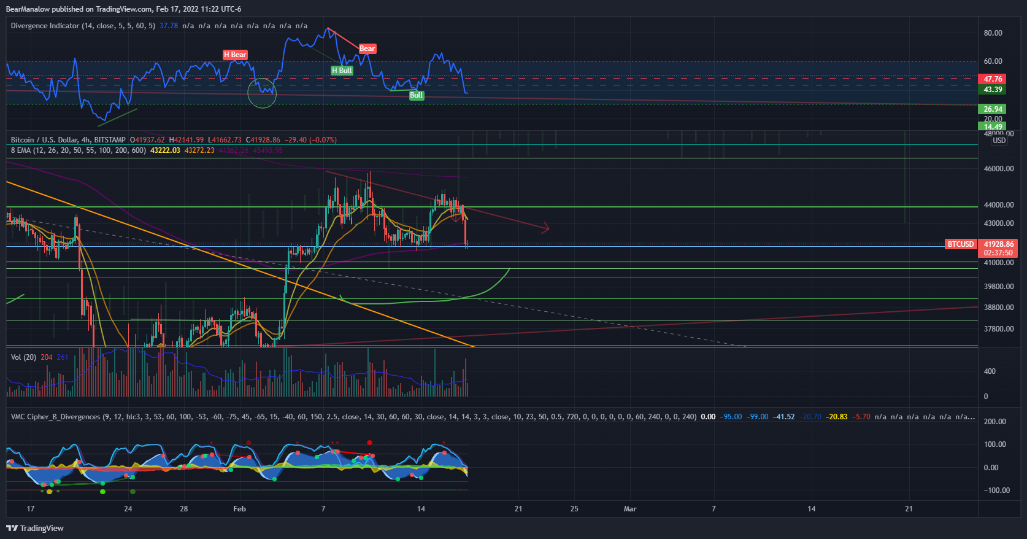
Task: Open the Bitcoin / U.S. Dollar symbol legend
Action: coord(67,140)
